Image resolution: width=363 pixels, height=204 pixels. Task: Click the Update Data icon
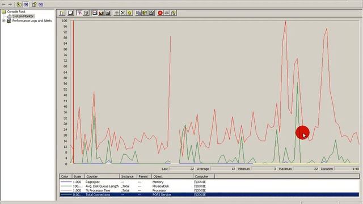click(167, 13)
